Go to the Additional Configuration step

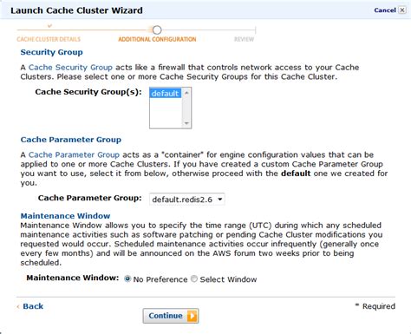(x=157, y=39)
